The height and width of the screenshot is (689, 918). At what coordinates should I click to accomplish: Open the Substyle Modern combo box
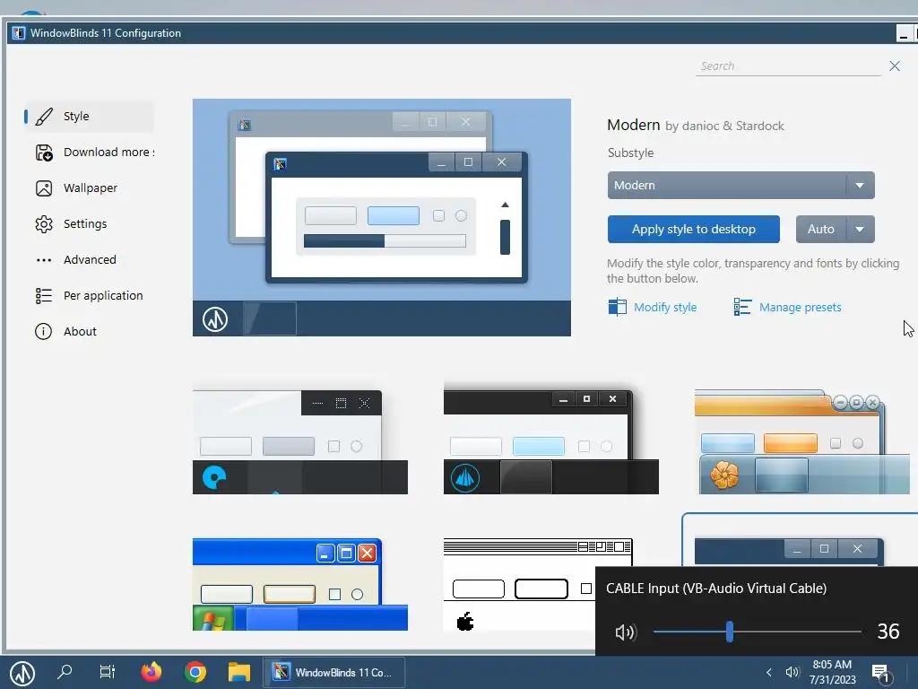pos(740,185)
